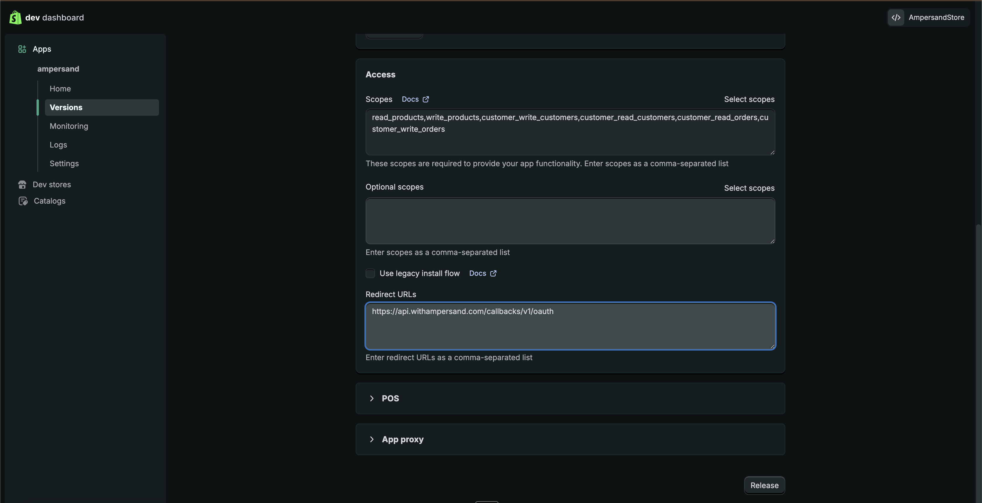Open the Settings page for ampersand

[64, 164]
